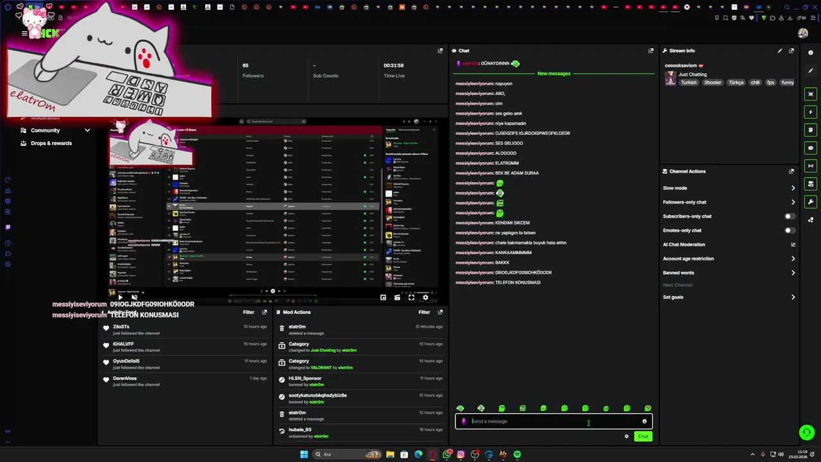
Task: Open Just Chatting category thumbnail
Action: tap(670, 79)
